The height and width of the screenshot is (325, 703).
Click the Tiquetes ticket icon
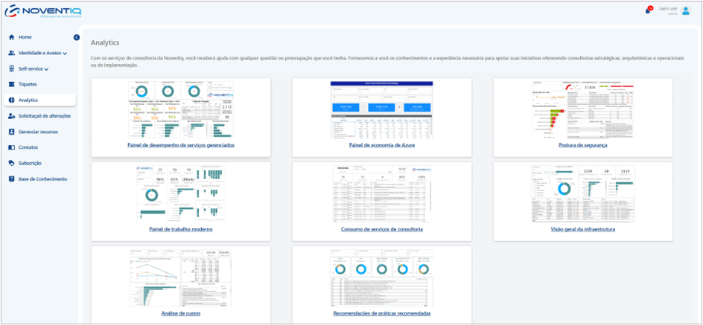click(x=11, y=84)
